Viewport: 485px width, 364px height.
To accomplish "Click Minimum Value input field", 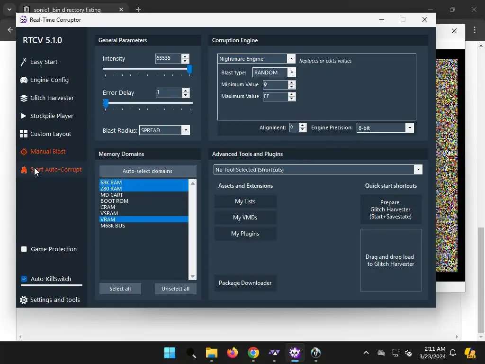I will (x=275, y=84).
